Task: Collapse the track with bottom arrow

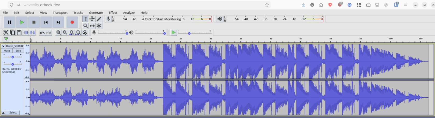Action: (3, 113)
